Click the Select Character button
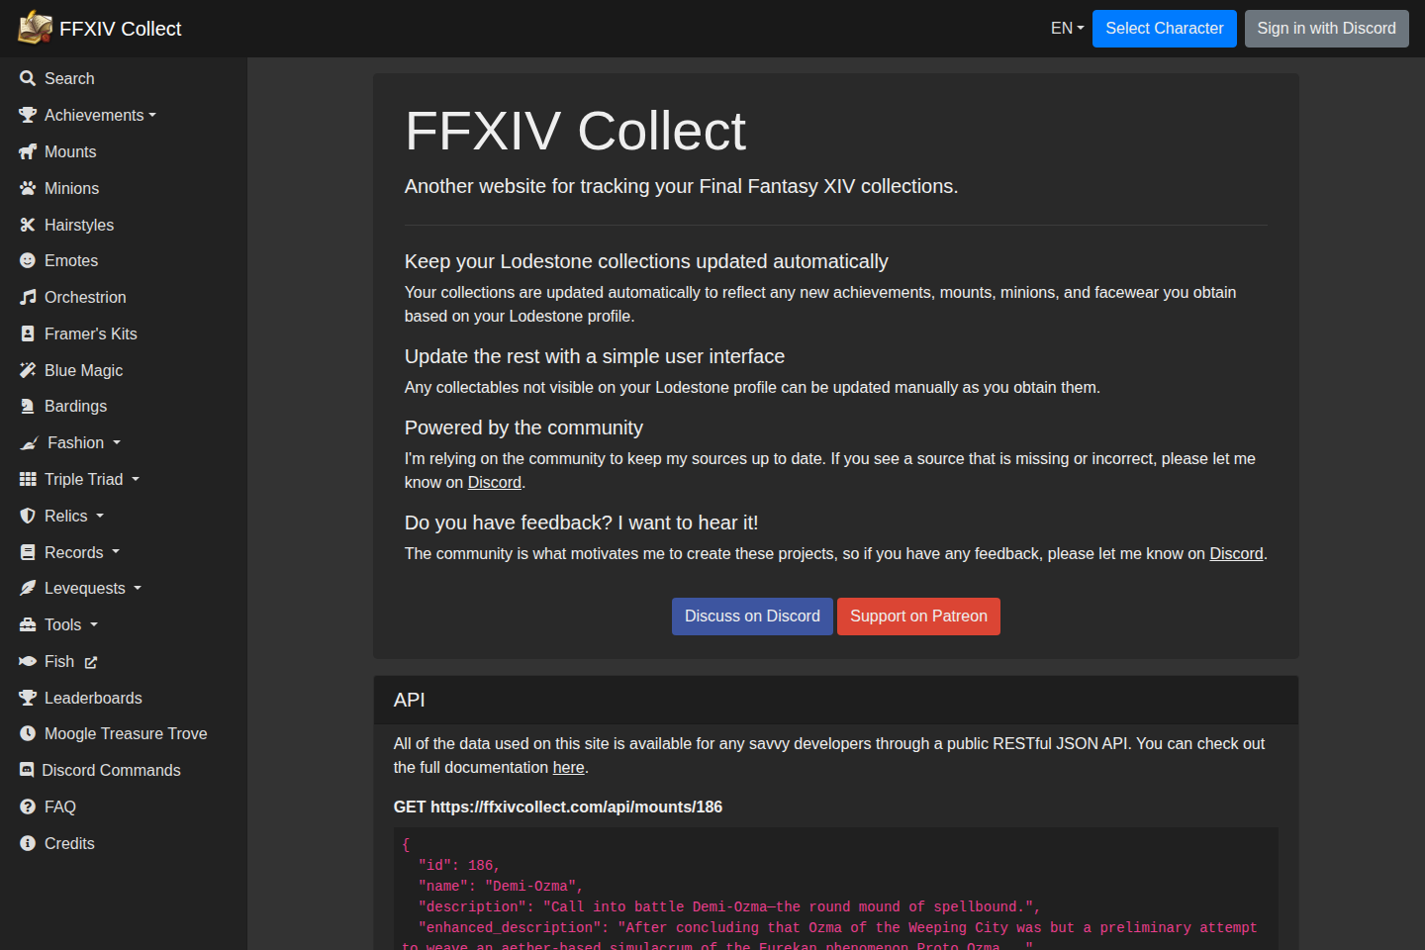This screenshot has height=950, width=1425. [1164, 29]
